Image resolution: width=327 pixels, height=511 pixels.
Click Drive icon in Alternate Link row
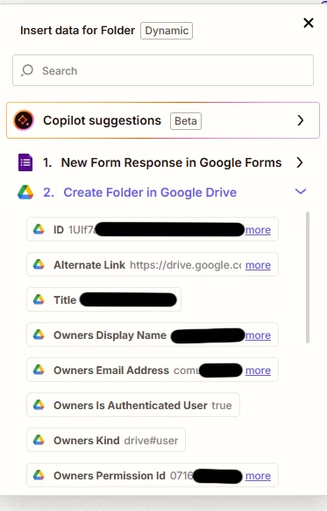[39, 264]
